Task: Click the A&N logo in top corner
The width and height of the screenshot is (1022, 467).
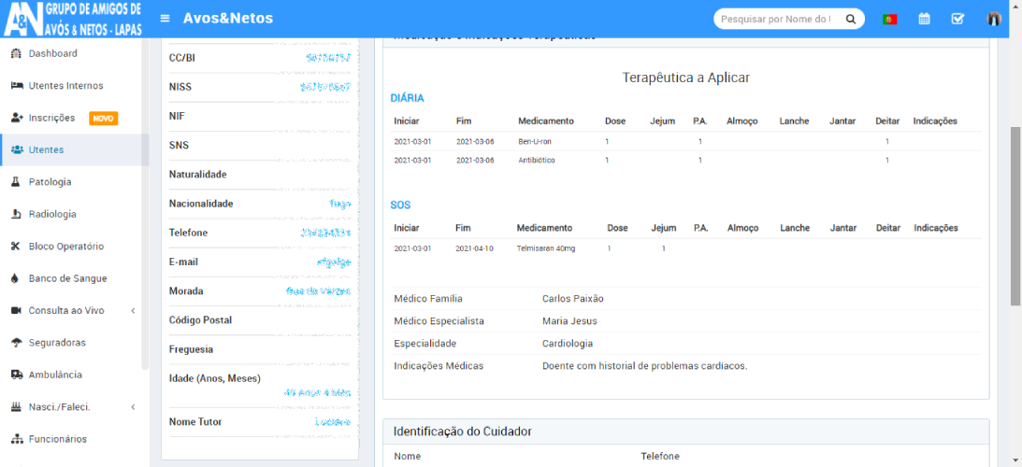Action: pyautogui.click(x=73, y=19)
